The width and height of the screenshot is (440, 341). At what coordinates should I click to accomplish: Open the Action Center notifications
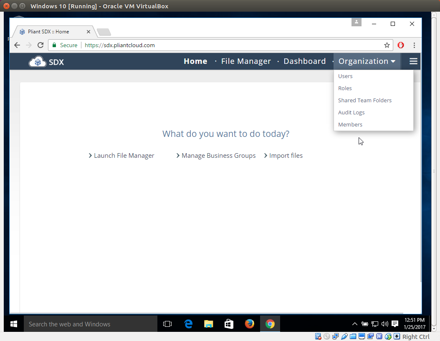[395, 324]
